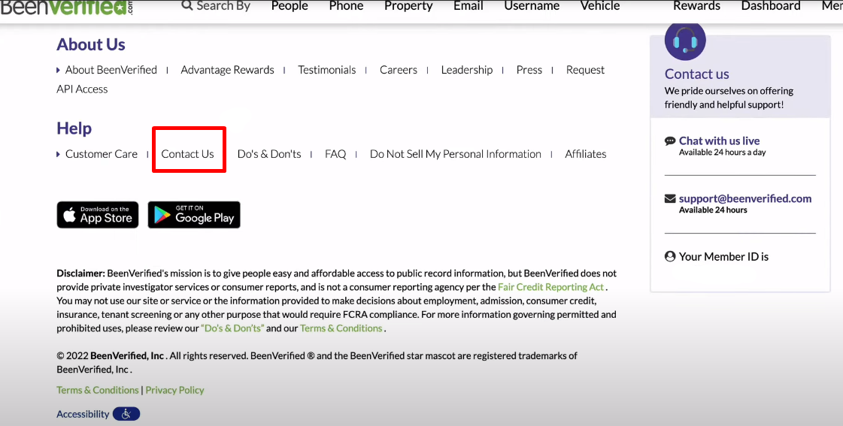
Task: Click the Search By label
Action: 223,6
